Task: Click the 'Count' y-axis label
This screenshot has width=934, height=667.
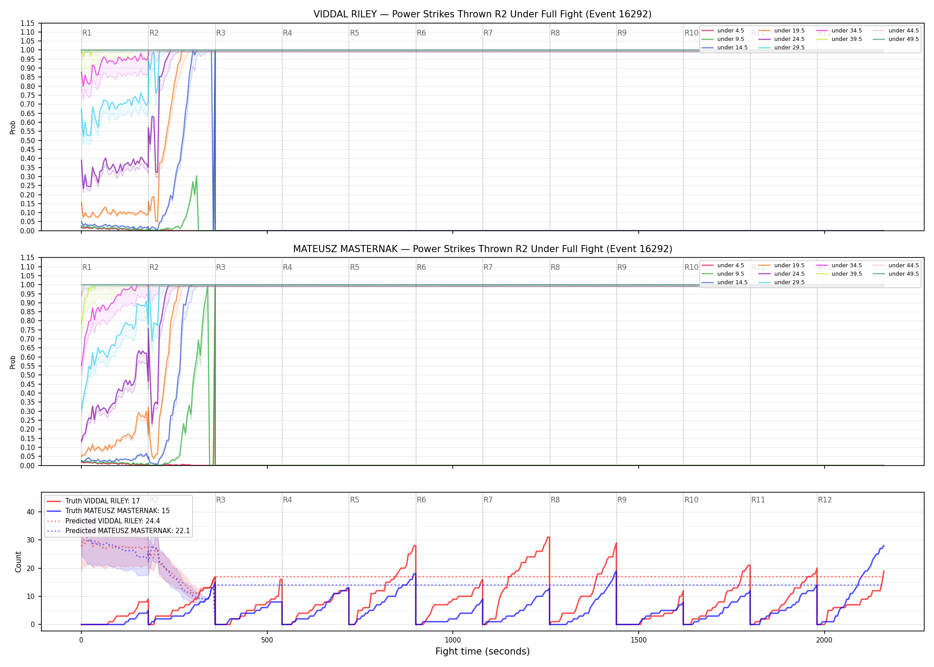Action: click(x=18, y=562)
